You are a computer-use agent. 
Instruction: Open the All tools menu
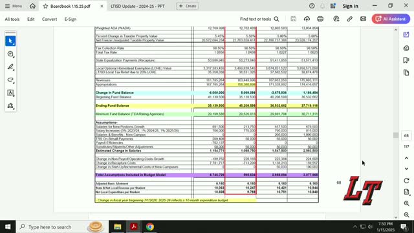[12, 19]
